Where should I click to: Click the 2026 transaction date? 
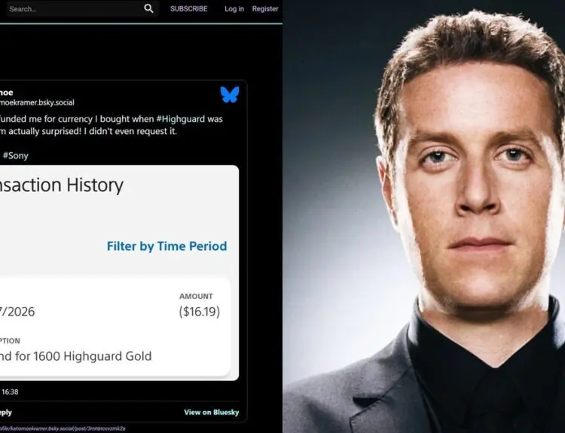(x=17, y=312)
